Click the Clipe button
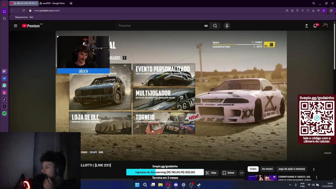The image size is (336, 189). (x=211, y=173)
